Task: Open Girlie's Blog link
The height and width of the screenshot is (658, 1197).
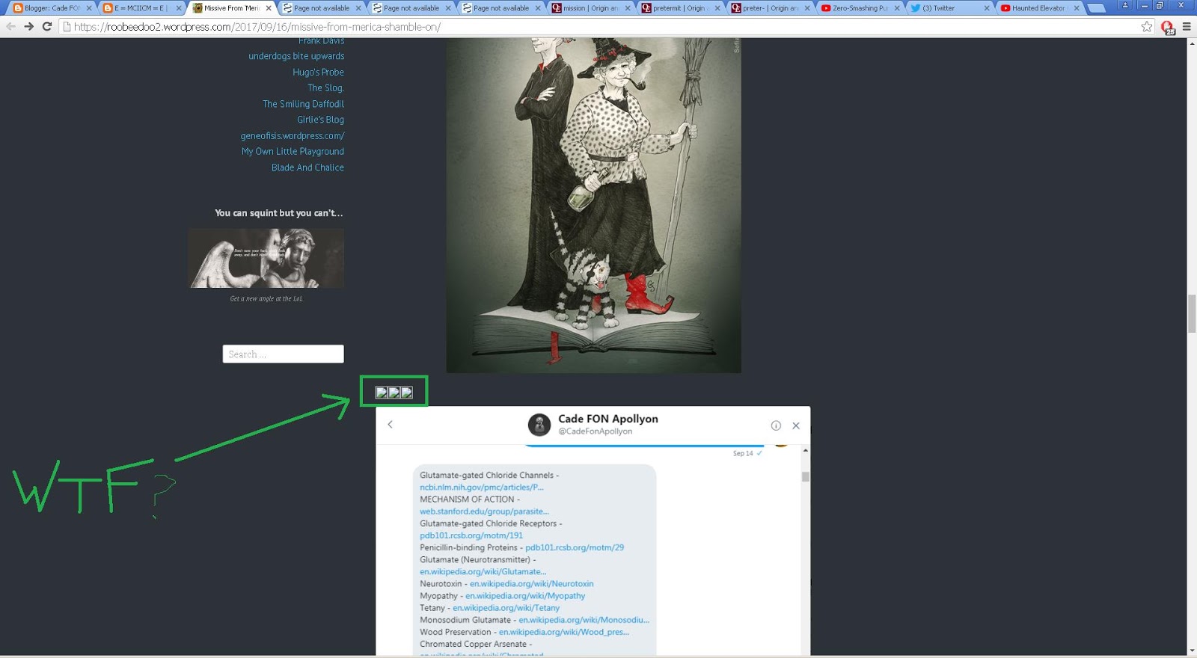Action: 320,120
